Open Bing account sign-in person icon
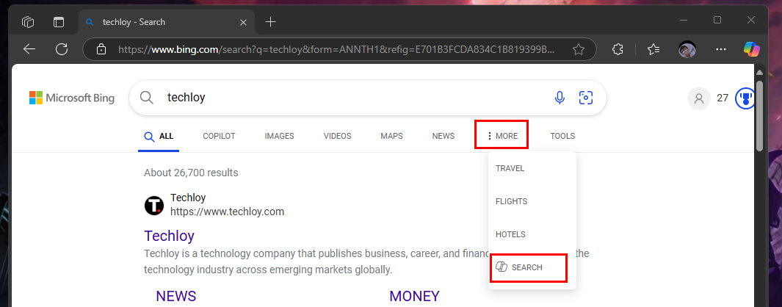The width and height of the screenshot is (782, 307). tap(699, 98)
